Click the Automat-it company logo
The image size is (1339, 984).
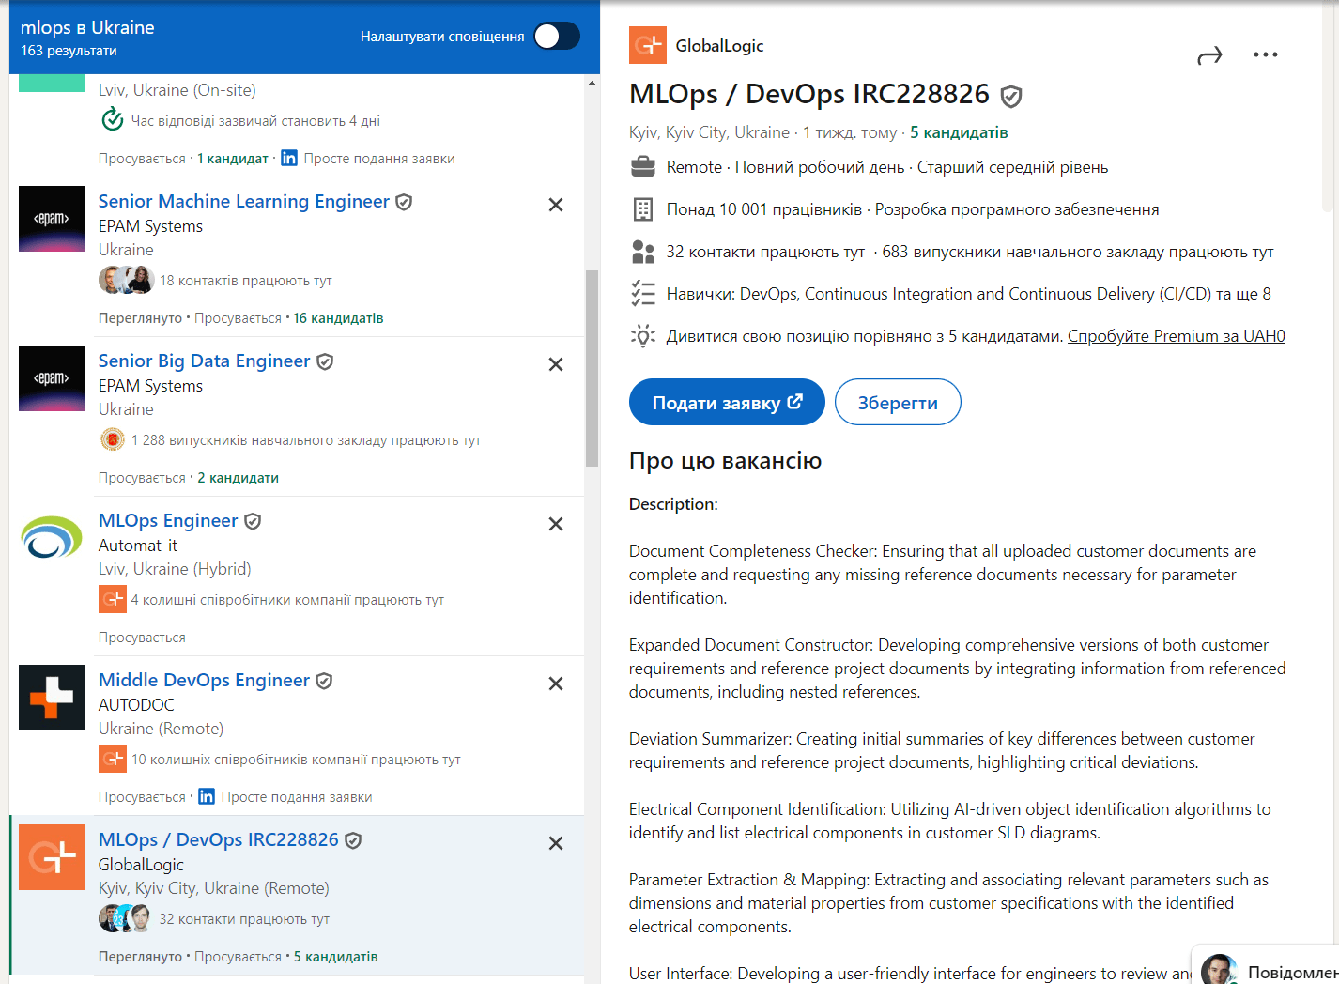point(52,538)
